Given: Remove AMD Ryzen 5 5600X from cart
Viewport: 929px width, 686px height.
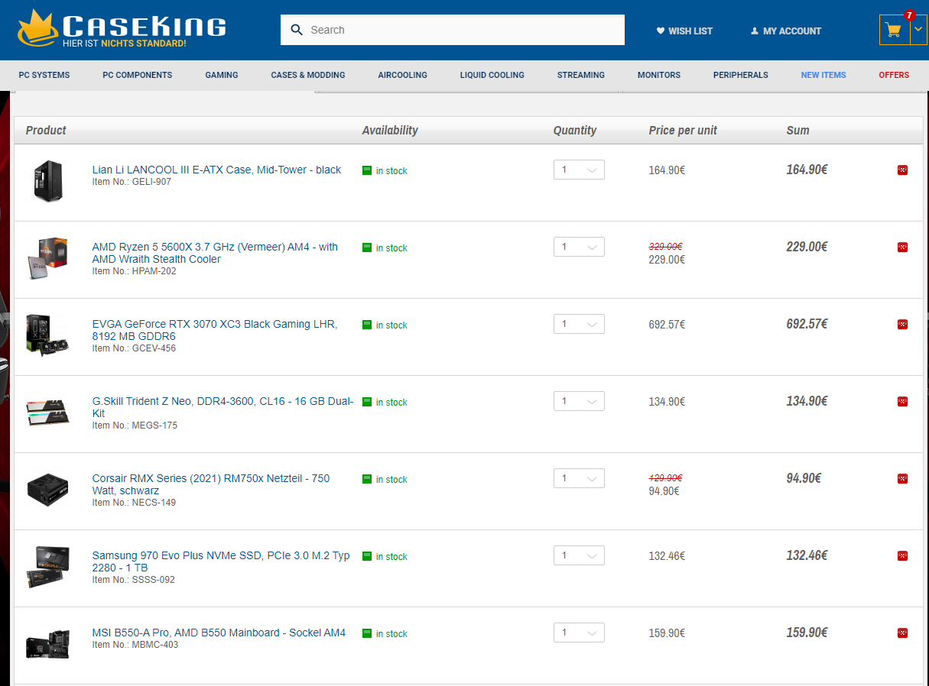Looking at the screenshot, I should pos(902,247).
